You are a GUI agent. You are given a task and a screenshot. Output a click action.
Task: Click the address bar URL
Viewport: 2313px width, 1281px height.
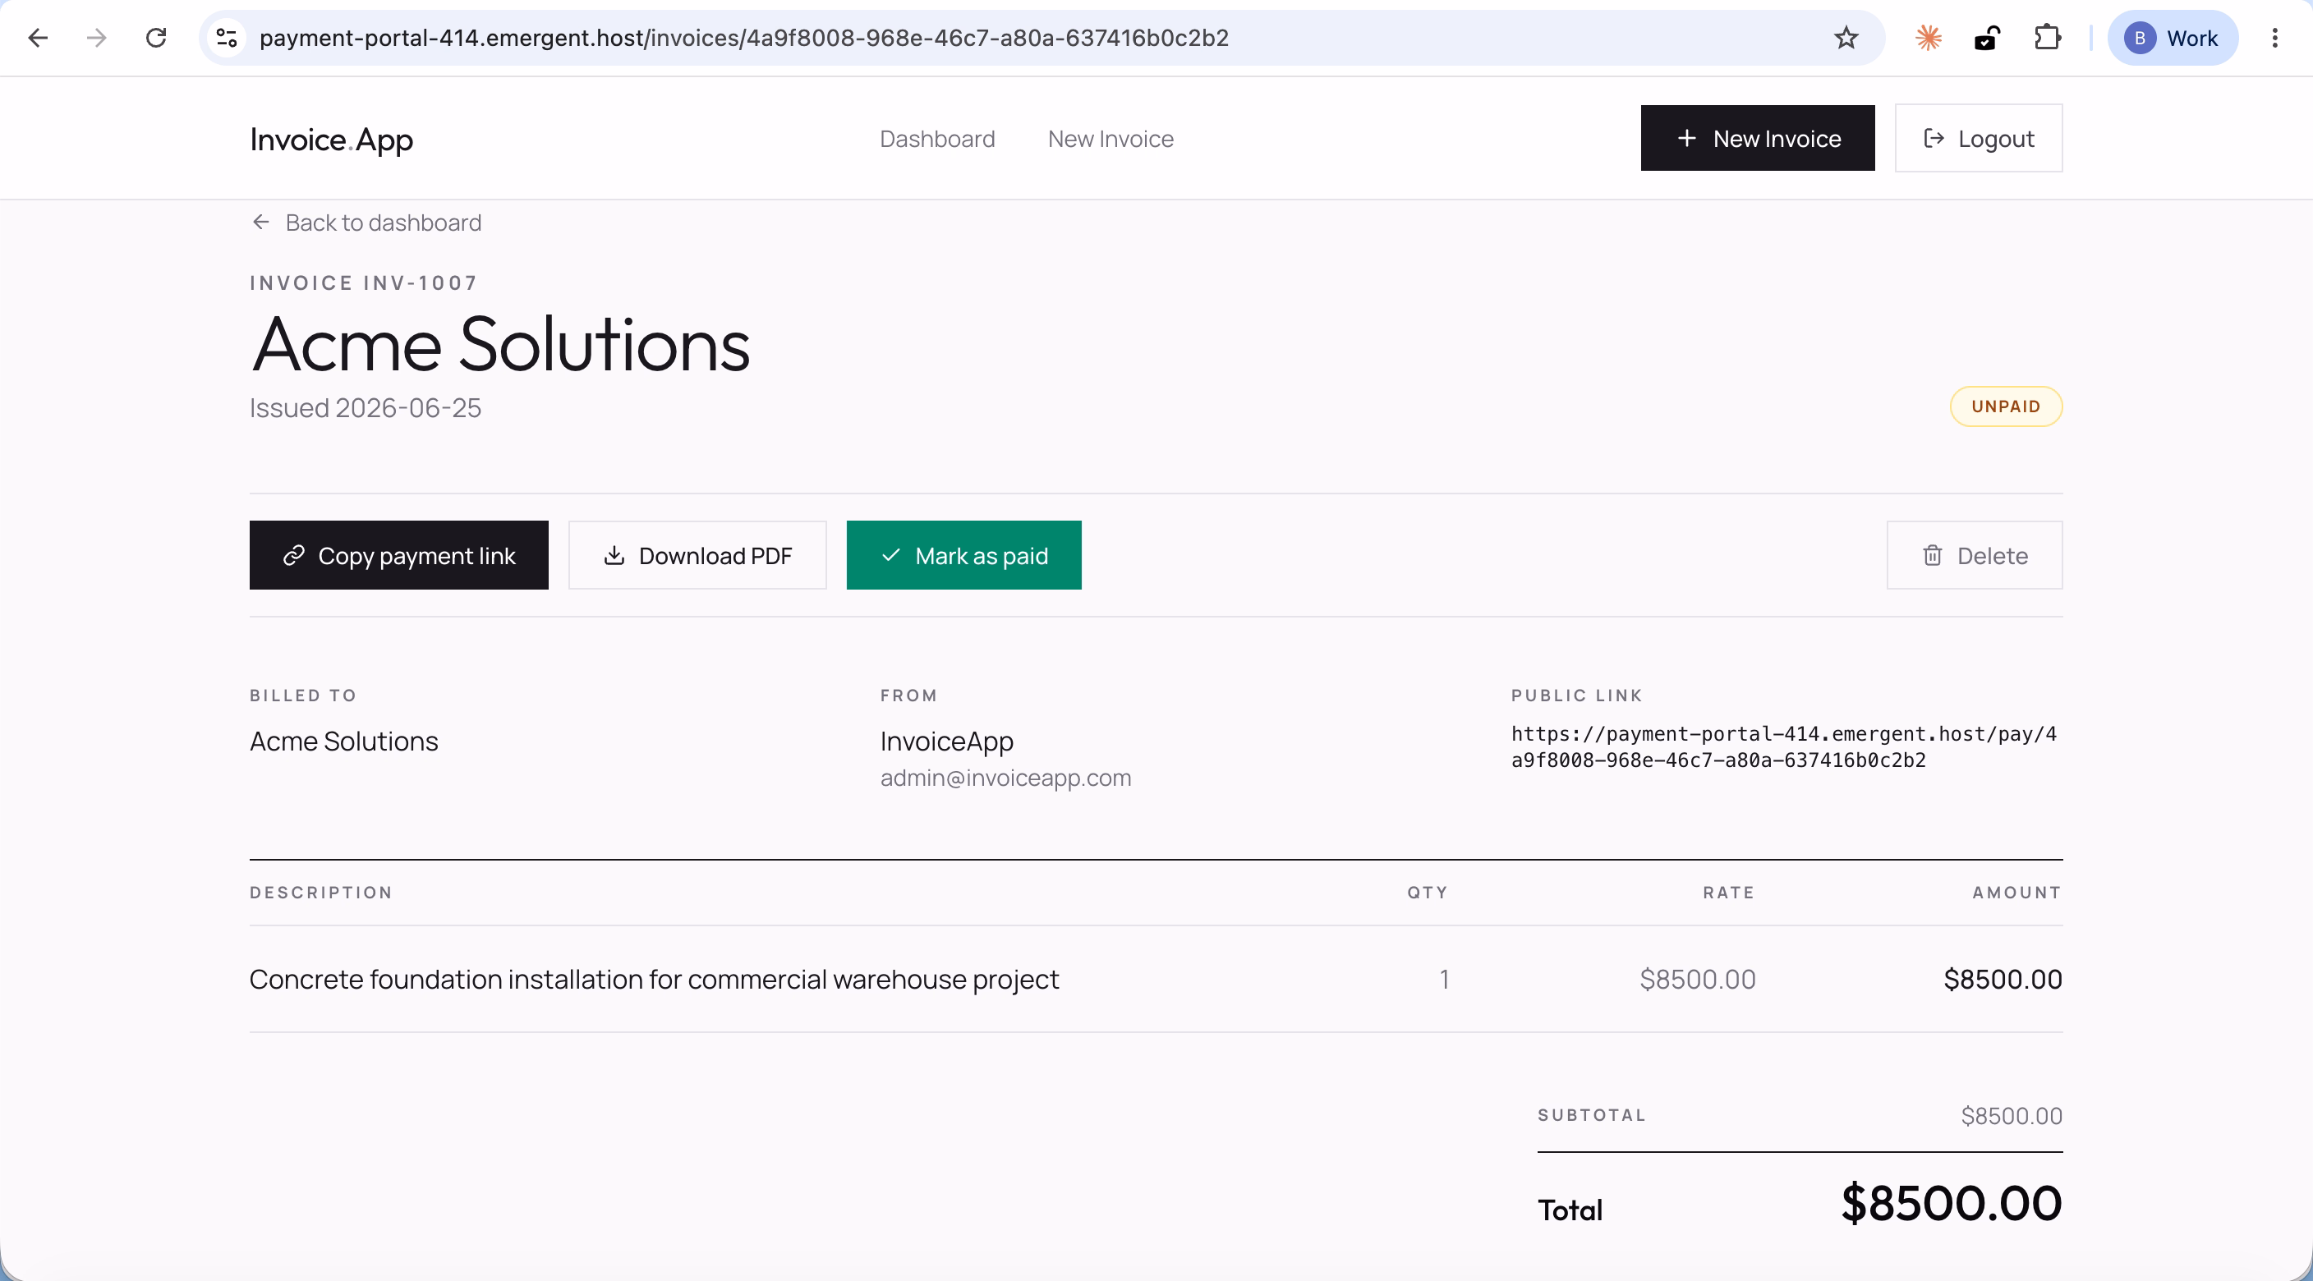click(743, 38)
